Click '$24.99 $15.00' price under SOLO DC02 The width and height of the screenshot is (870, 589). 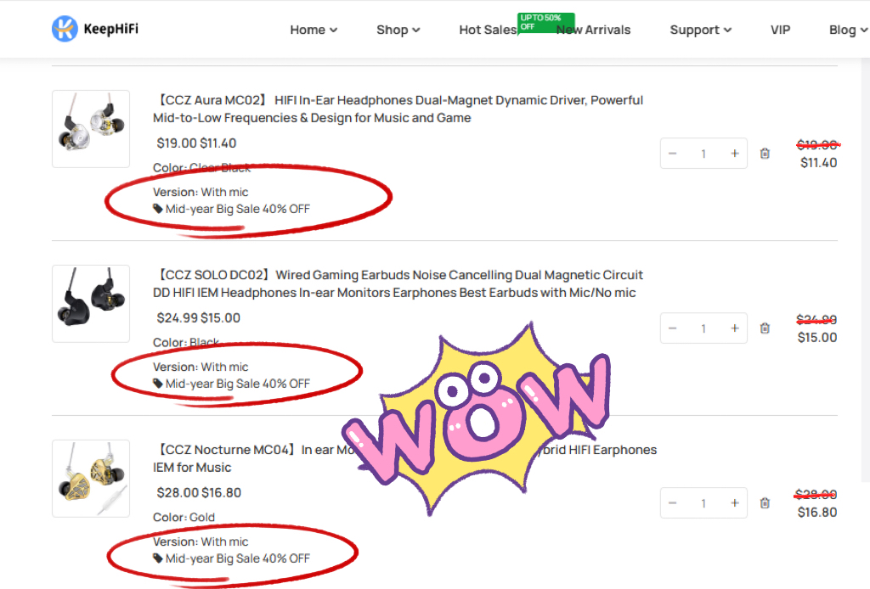(198, 317)
